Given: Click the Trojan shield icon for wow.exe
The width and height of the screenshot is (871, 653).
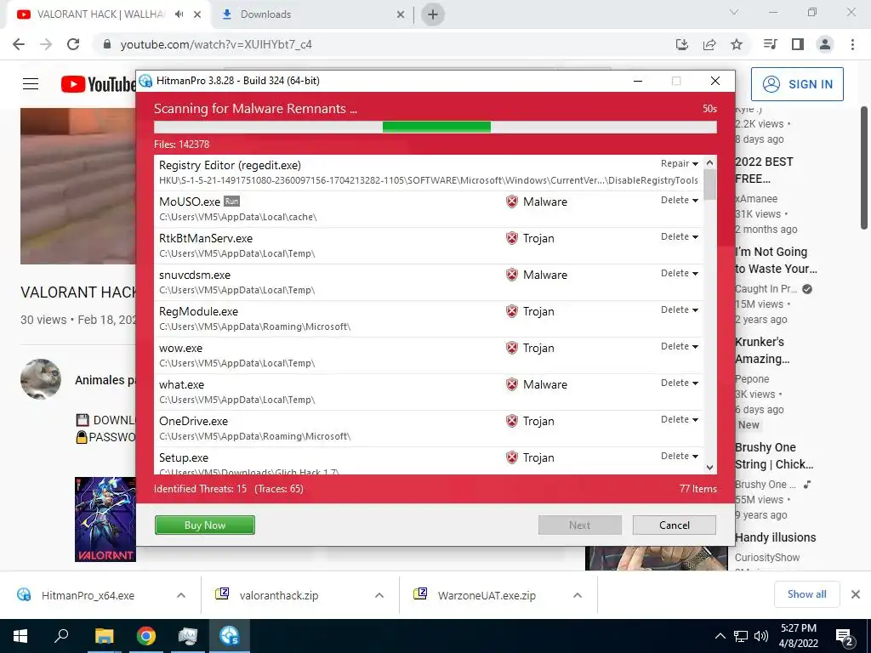Looking at the screenshot, I should coord(512,348).
